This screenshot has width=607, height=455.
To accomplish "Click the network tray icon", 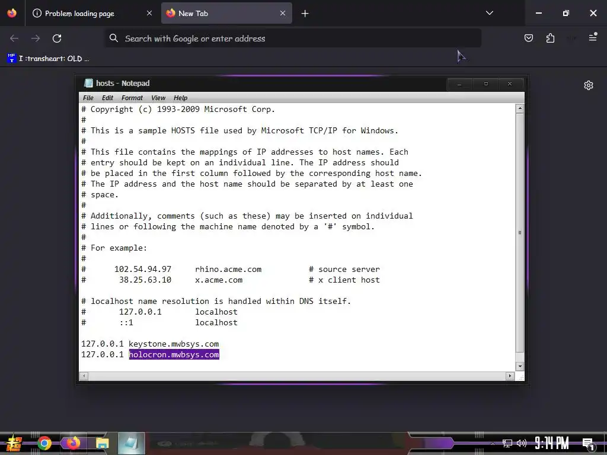I will tap(507, 443).
